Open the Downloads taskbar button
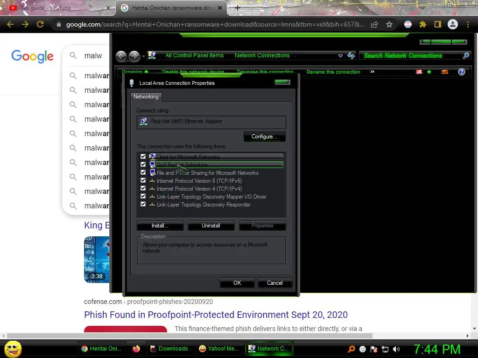478x358 pixels. 170,349
